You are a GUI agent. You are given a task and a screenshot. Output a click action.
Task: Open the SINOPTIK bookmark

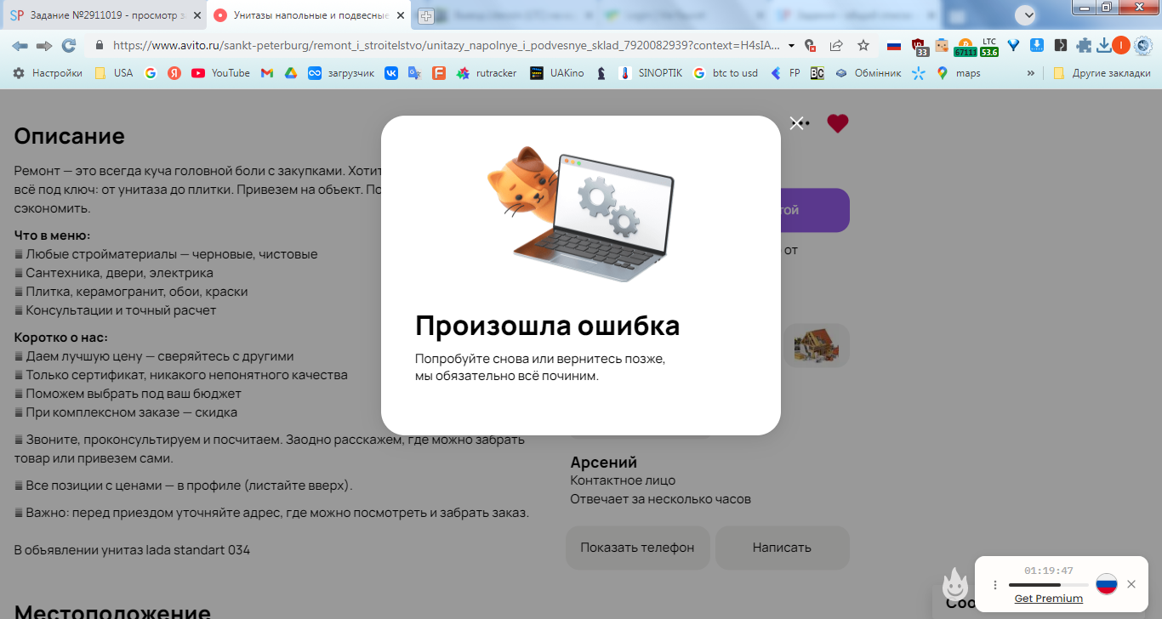pyautogui.click(x=651, y=73)
